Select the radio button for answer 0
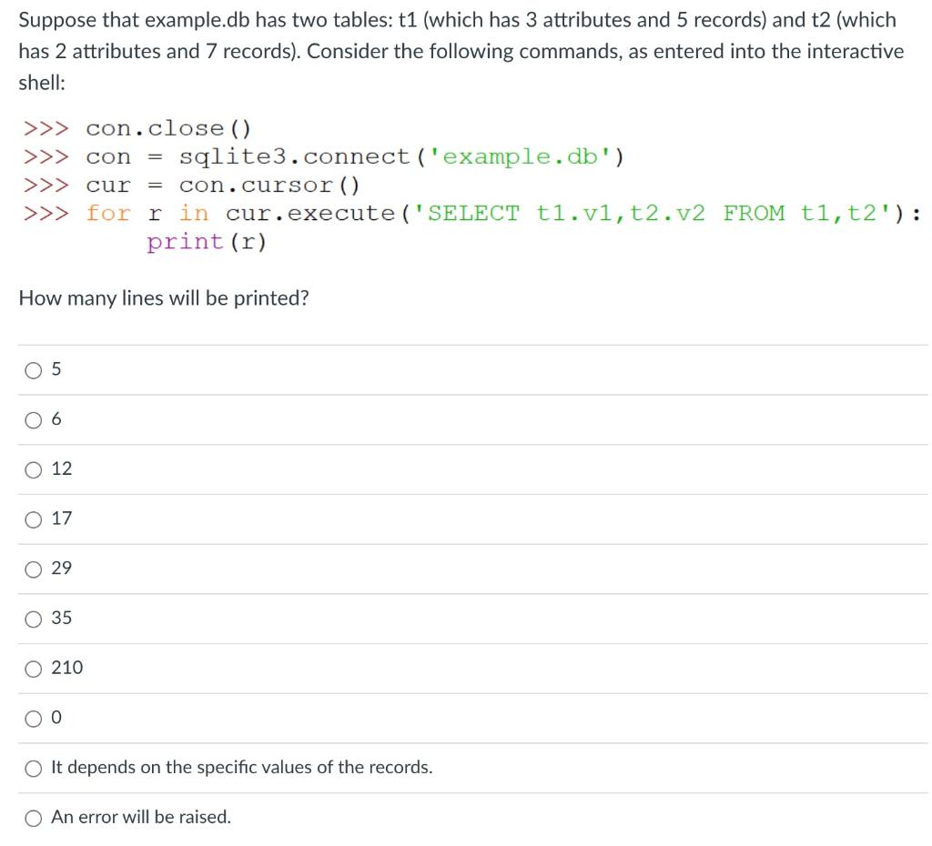The width and height of the screenshot is (932, 846). [x=34, y=718]
